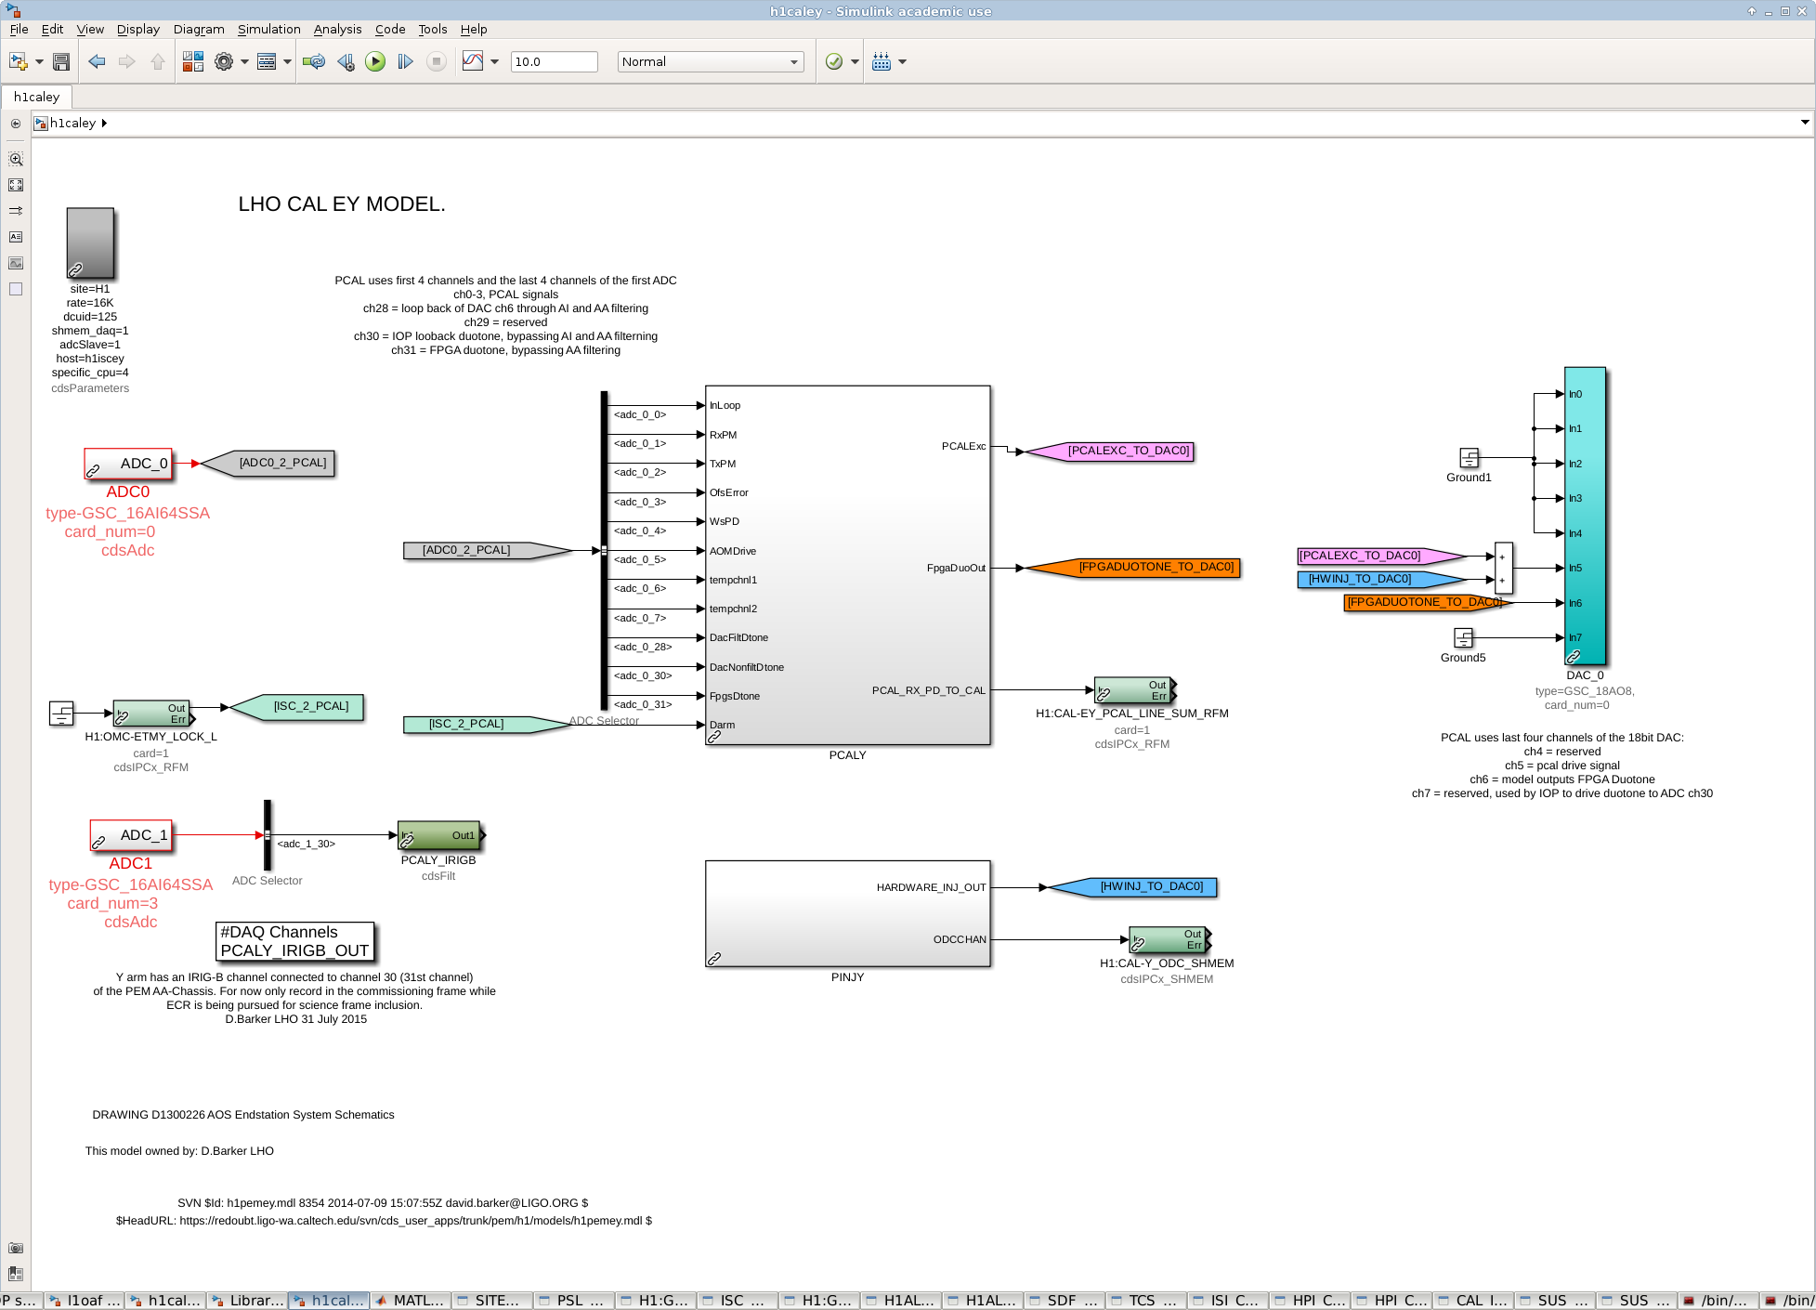Toggle the sample time legend palette icon
Viewport: 1816px width, 1310px height.
pyautogui.click(x=16, y=211)
